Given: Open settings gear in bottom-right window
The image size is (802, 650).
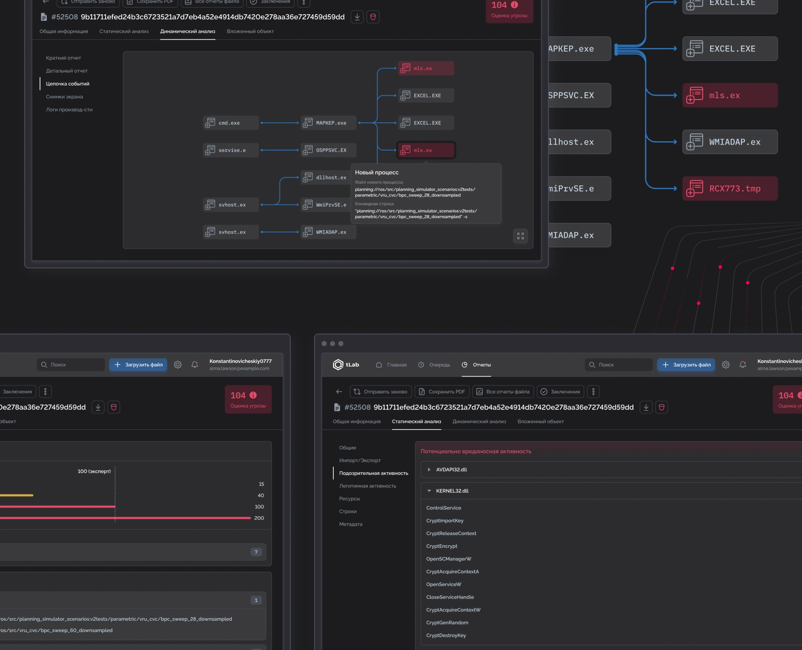Looking at the screenshot, I should (726, 365).
